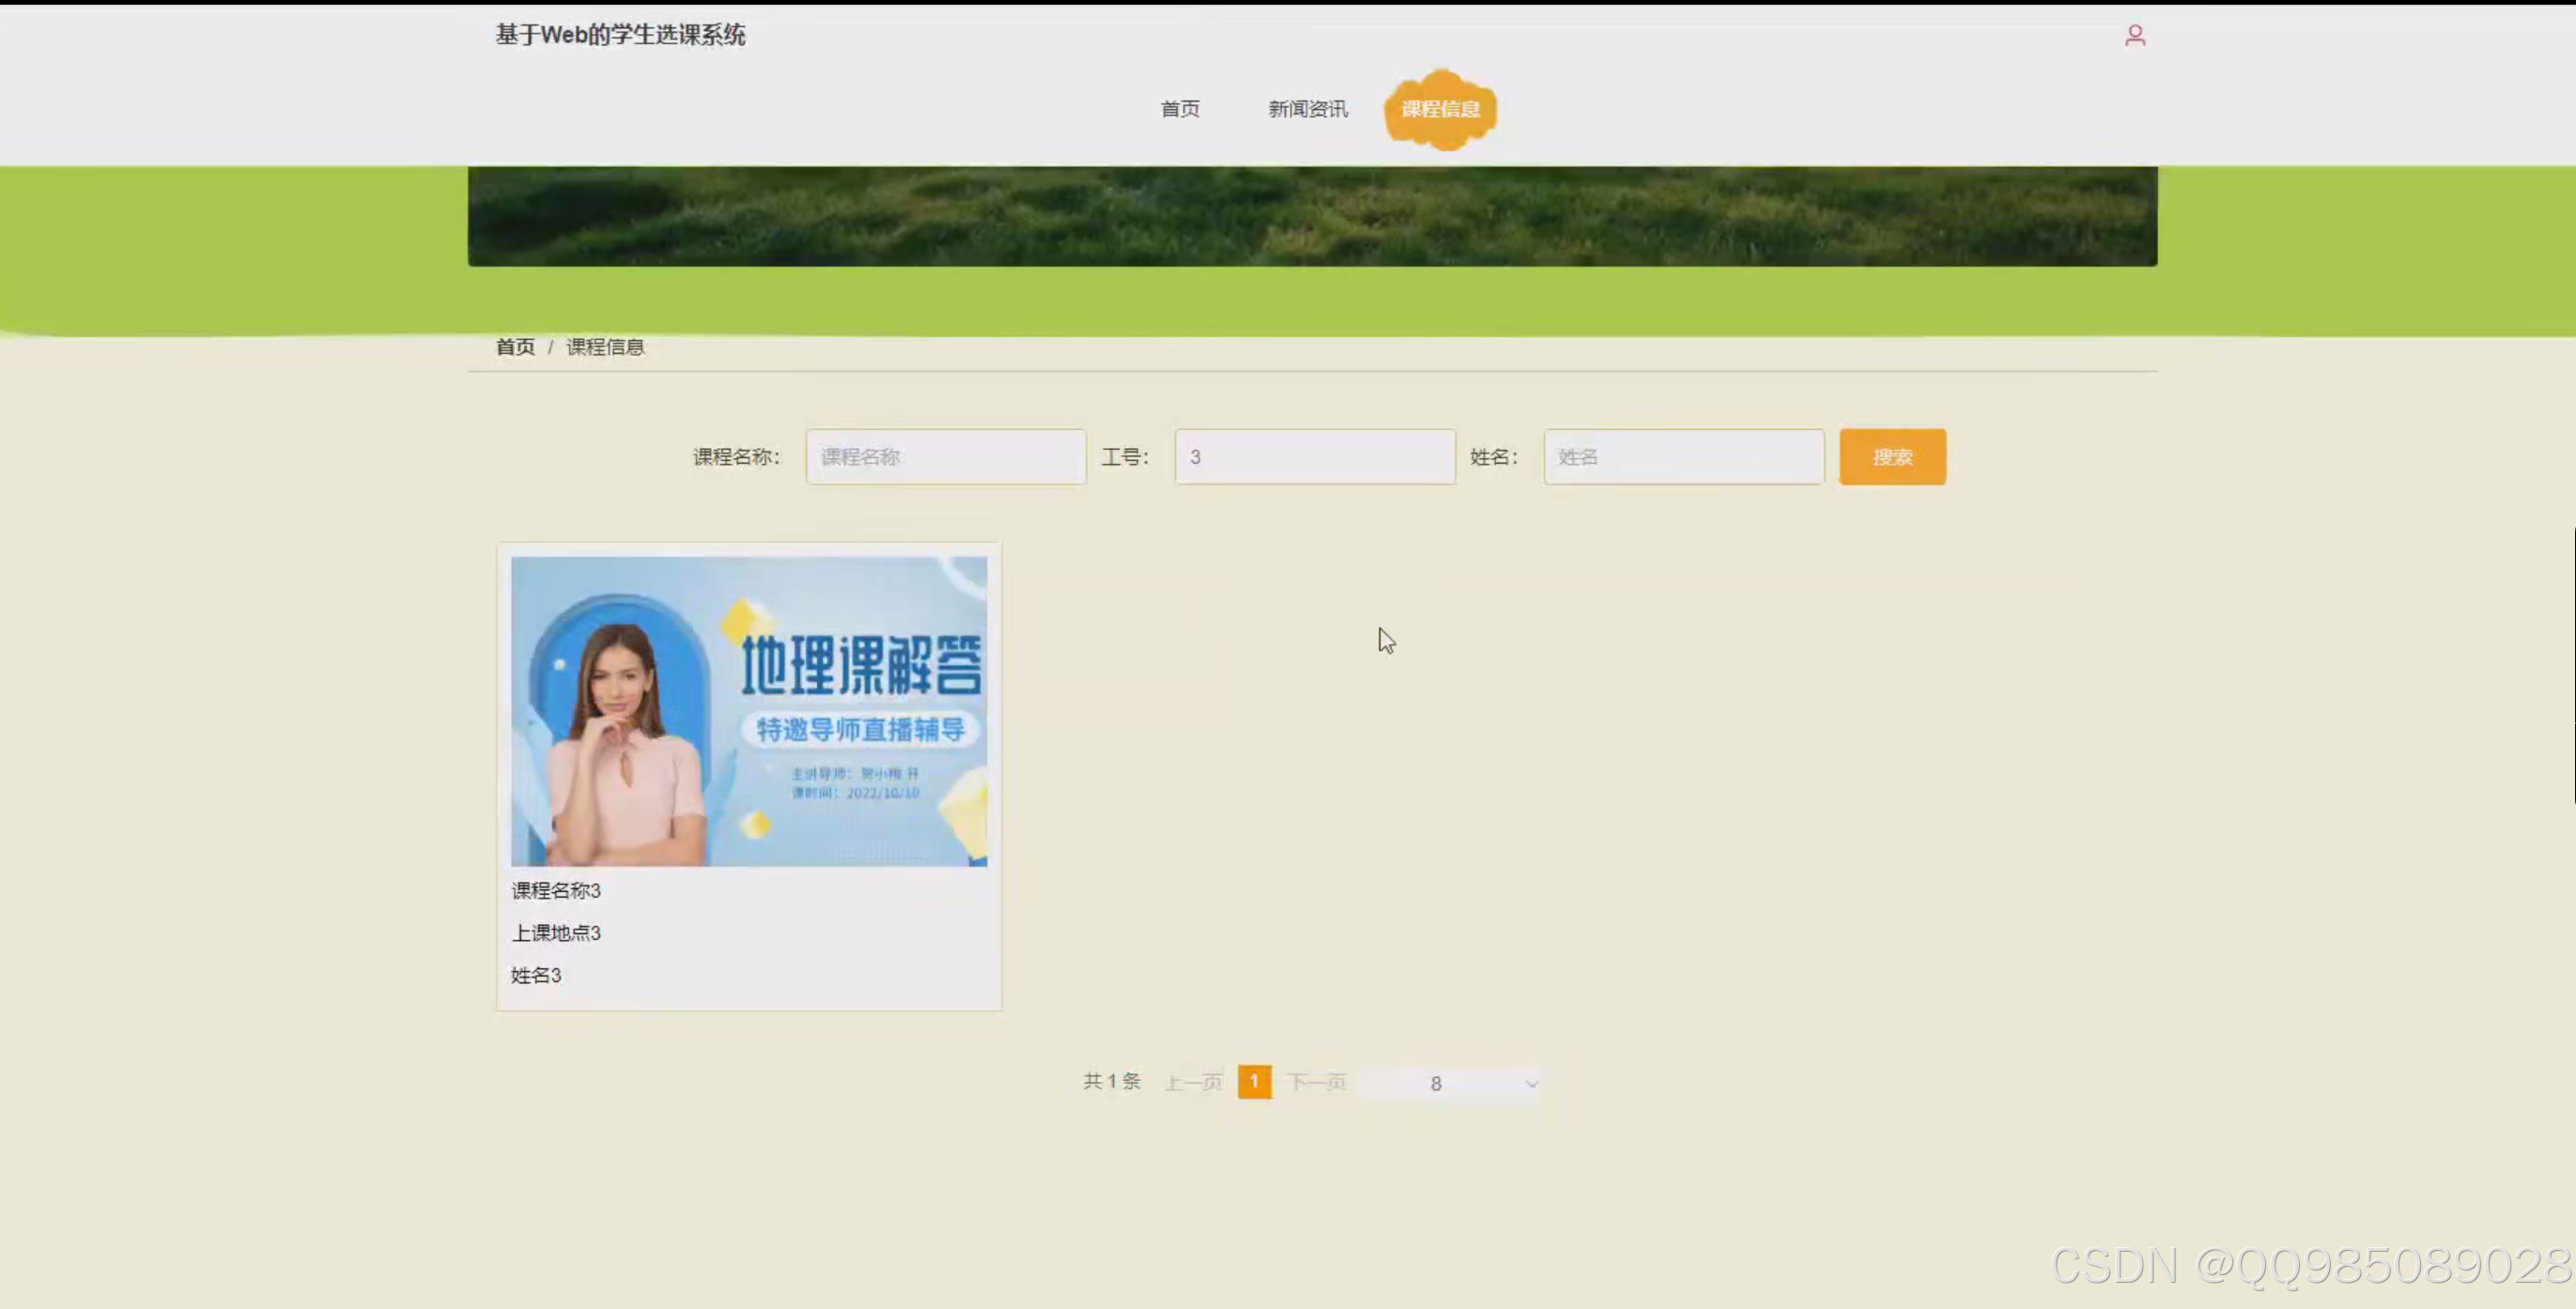
Task: Click the 下一页 pagination control
Action: pos(1315,1081)
